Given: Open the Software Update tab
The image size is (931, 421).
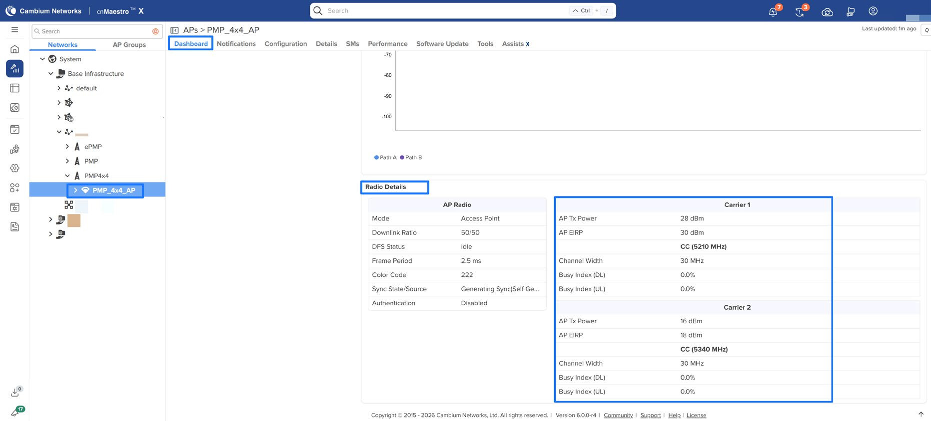Looking at the screenshot, I should point(442,44).
